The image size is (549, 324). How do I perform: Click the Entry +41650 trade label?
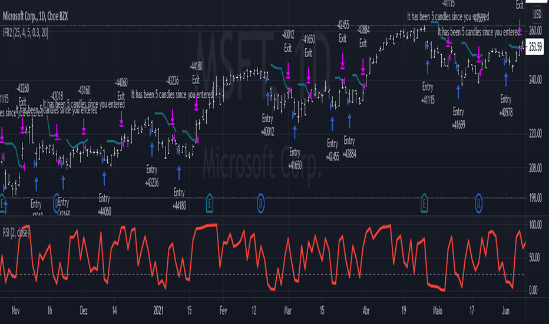295,158
